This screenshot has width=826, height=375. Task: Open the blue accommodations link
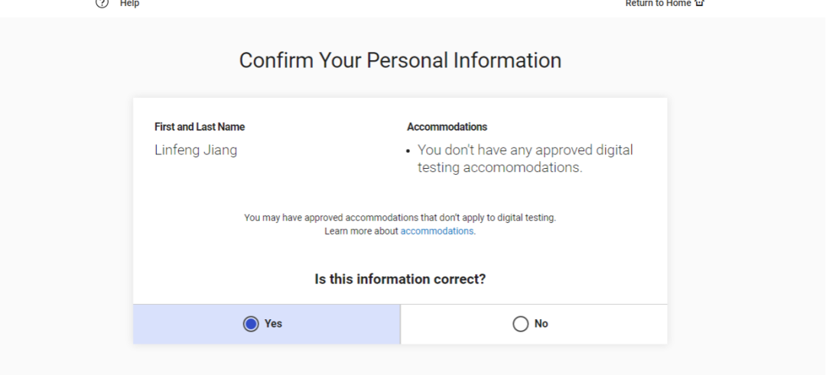click(x=437, y=231)
